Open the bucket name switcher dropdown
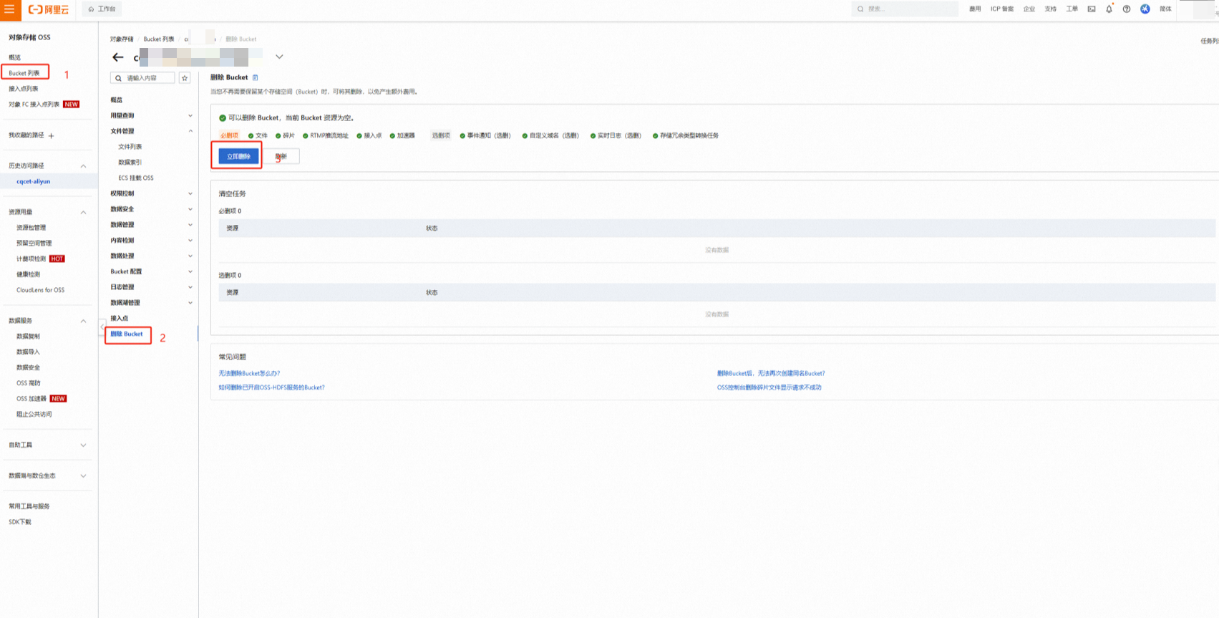Viewport: 1219px width, 618px height. click(279, 57)
